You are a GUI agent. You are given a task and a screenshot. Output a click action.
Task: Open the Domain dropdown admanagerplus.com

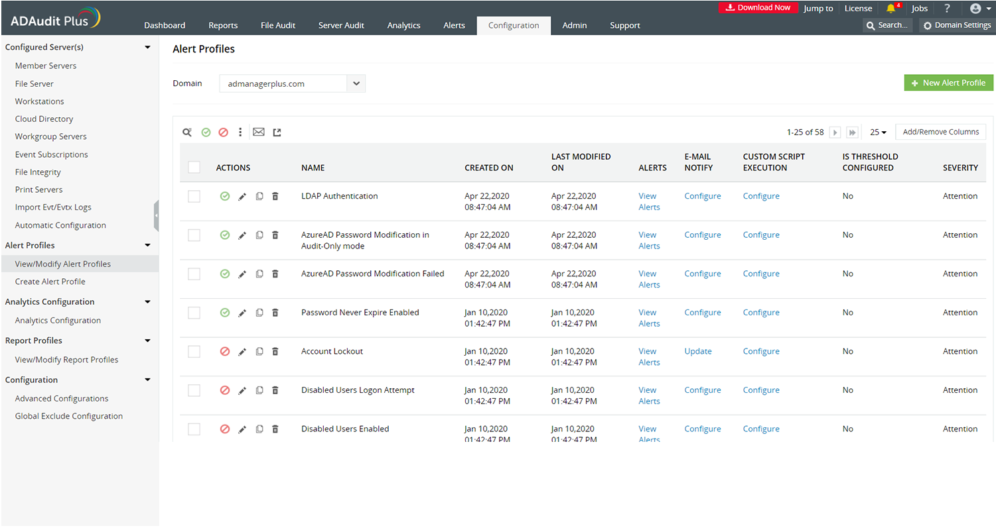tap(292, 84)
